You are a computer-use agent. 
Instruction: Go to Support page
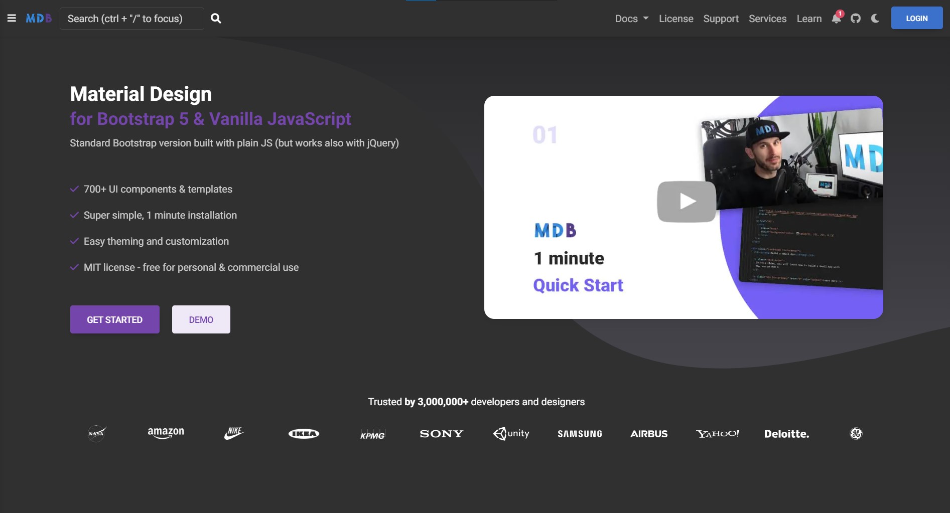coord(721,19)
